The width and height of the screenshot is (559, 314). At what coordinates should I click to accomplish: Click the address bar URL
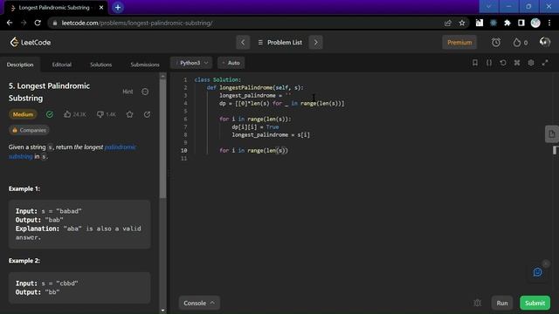(137, 23)
